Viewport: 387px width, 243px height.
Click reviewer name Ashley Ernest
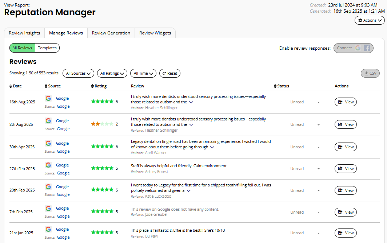156,172
